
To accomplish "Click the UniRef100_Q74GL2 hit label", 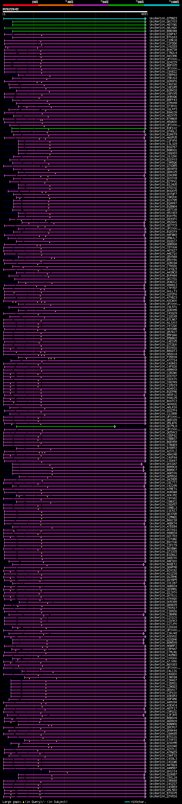I will (x=163, y=132).
